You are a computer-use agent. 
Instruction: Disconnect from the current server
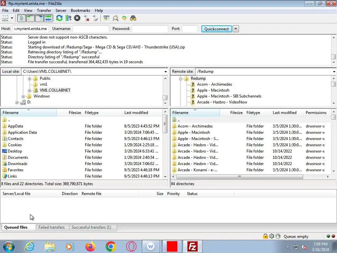coord(86,18)
